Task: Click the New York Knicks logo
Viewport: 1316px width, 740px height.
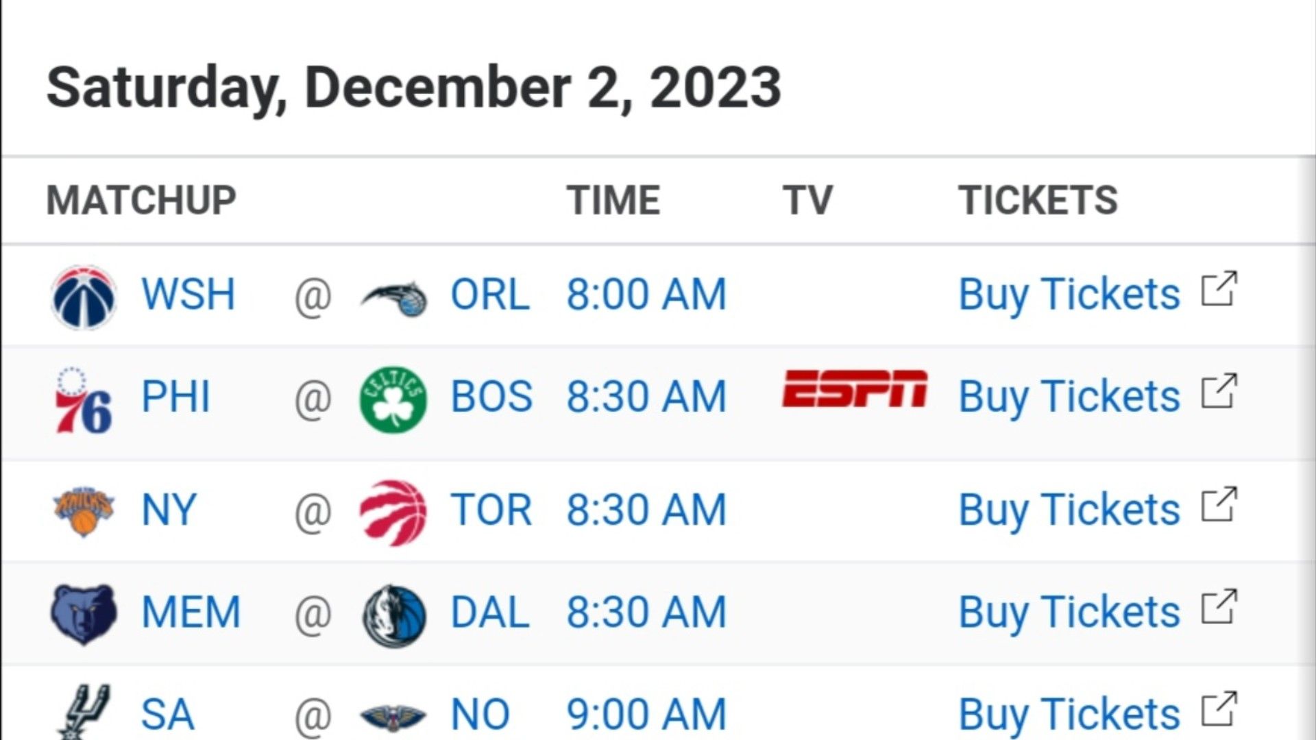Action: (x=84, y=511)
